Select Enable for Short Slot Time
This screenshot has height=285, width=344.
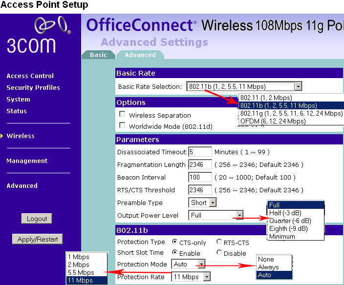pos(174,252)
